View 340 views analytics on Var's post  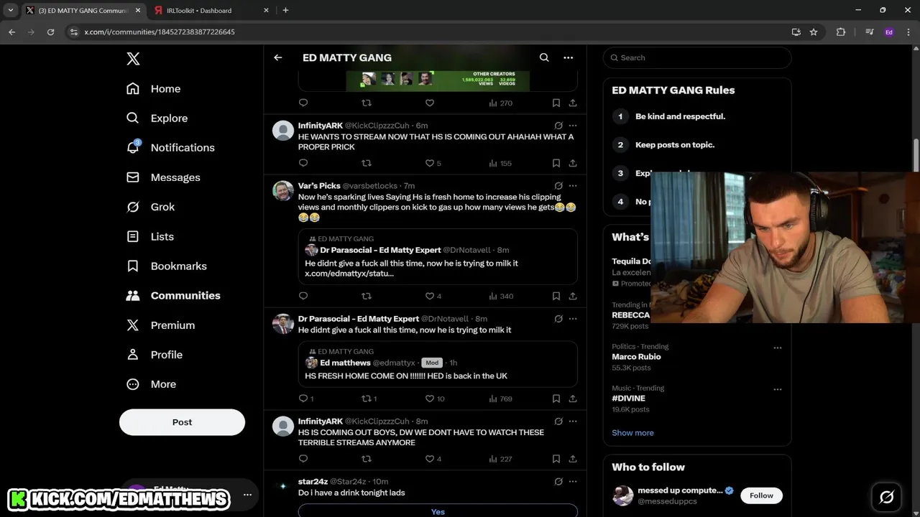click(500, 296)
